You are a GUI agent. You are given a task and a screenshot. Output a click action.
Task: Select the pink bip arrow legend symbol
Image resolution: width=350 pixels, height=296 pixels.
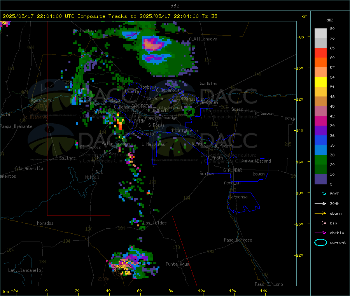(x=320, y=223)
